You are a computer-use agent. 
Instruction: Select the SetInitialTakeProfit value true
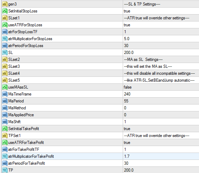pyautogui.click(x=127, y=129)
